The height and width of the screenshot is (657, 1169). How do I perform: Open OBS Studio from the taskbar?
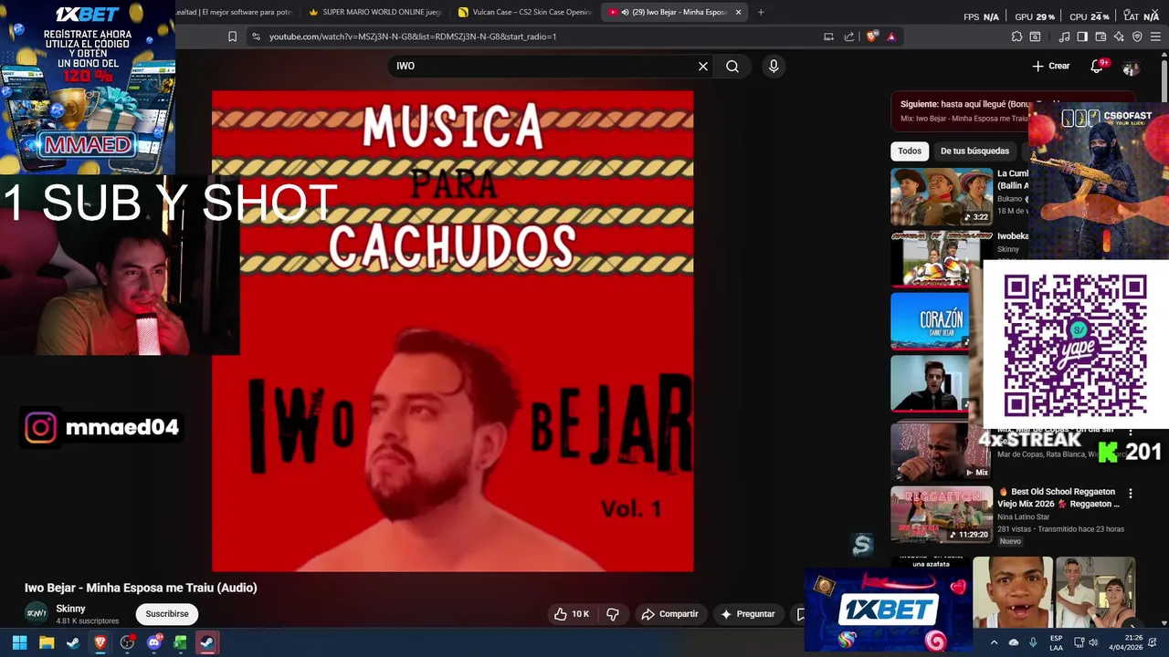tap(127, 642)
